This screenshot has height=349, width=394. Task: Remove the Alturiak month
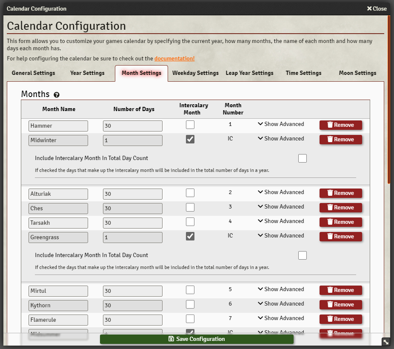340,193
